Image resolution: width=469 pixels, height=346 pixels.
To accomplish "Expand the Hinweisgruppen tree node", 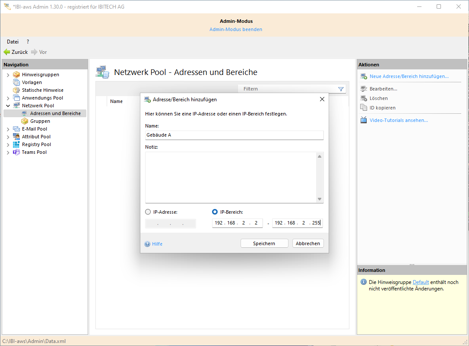I will coord(8,75).
